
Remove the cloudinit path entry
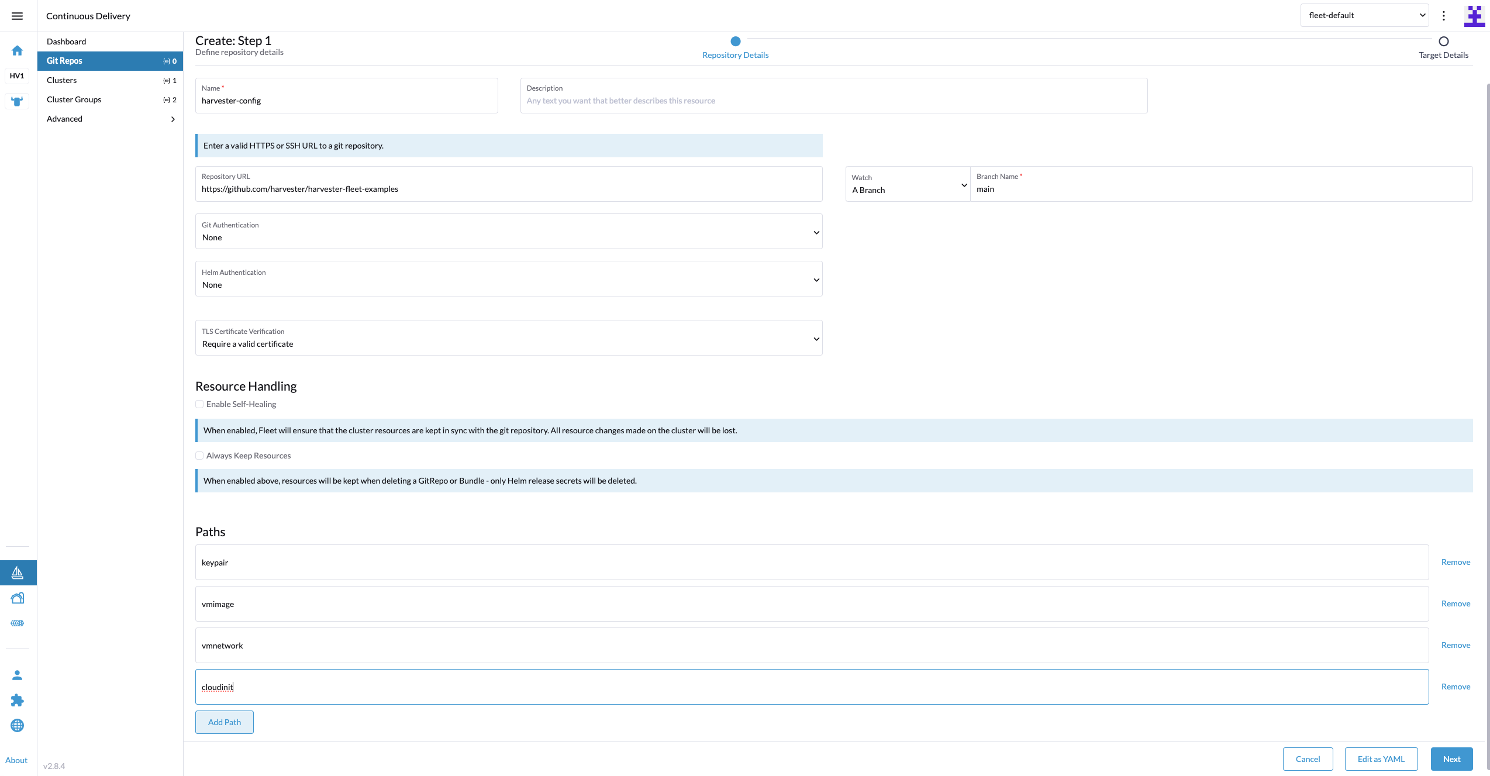[1455, 687]
